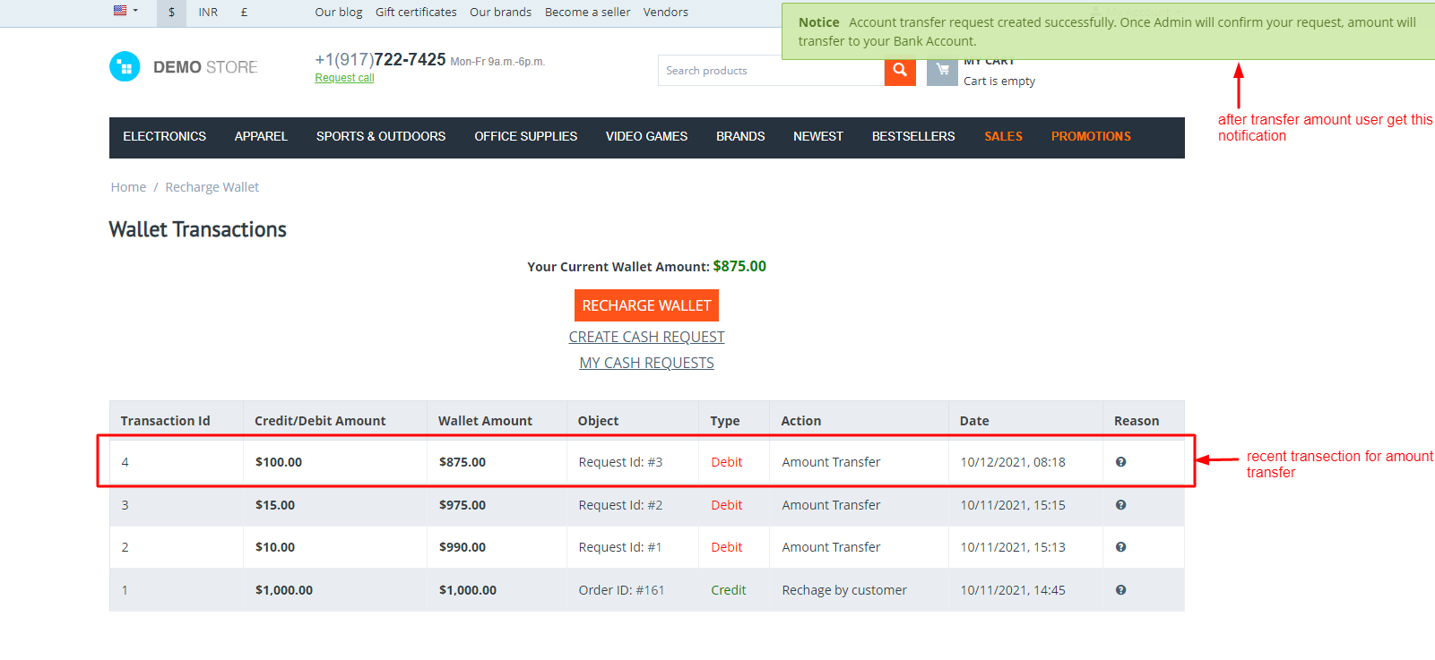The height and width of the screenshot is (660, 1435).
Task: Open the Electronics menu category
Action: [x=164, y=137]
